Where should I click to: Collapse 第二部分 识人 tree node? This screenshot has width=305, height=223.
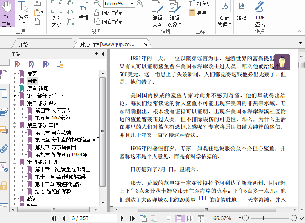pyautogui.click(x=15, y=103)
